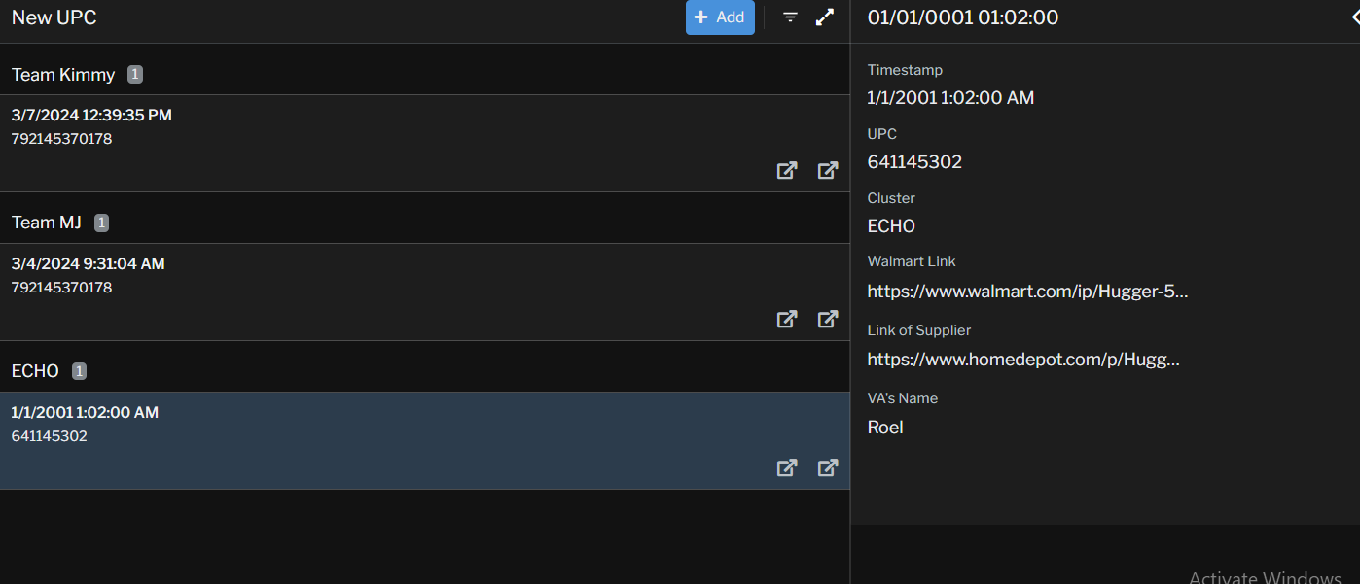
Task: Collapse the Team MJ group header
Action: tap(47, 223)
